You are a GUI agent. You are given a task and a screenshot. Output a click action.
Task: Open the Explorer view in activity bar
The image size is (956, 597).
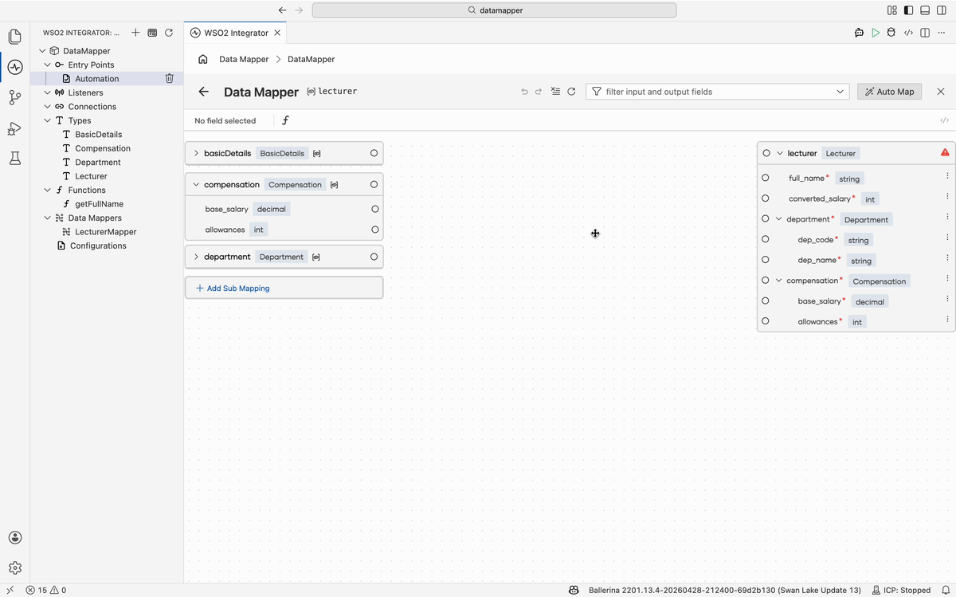pos(14,37)
